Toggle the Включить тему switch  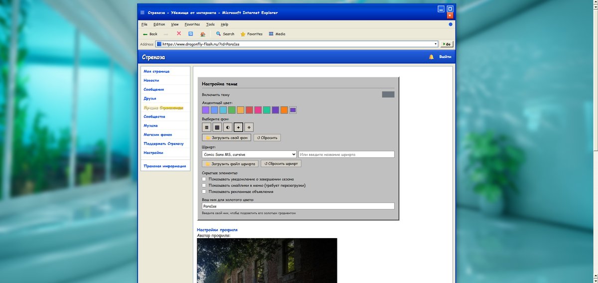388,95
